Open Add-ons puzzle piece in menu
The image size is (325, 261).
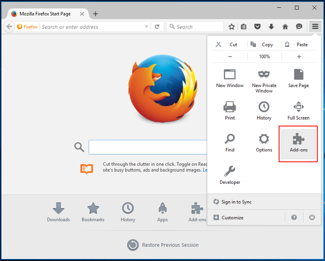[299, 144]
